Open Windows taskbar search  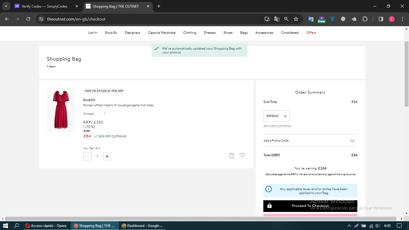pyautogui.click(x=16, y=226)
